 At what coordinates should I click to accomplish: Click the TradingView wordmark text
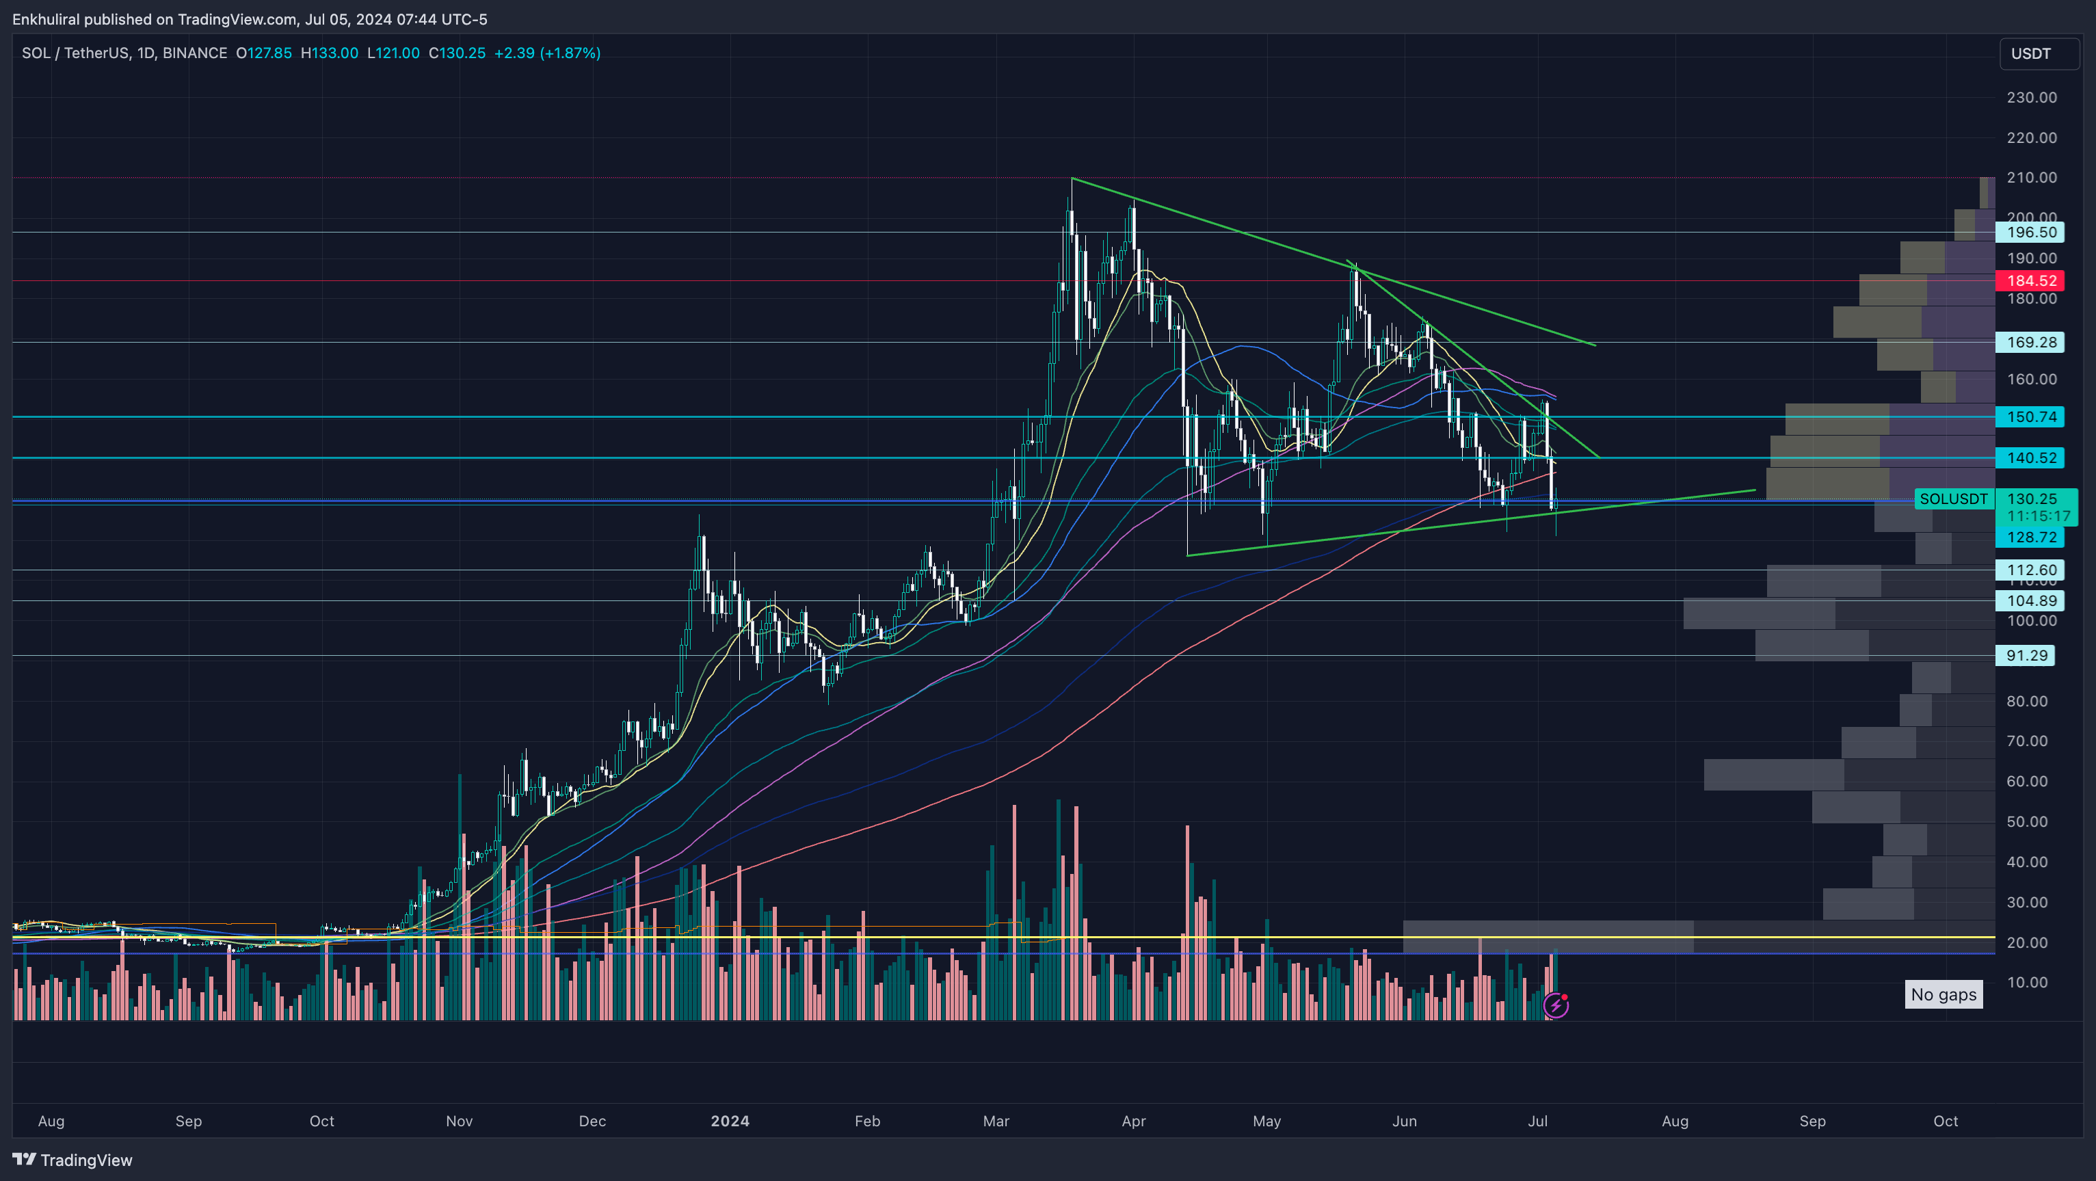[x=86, y=1160]
